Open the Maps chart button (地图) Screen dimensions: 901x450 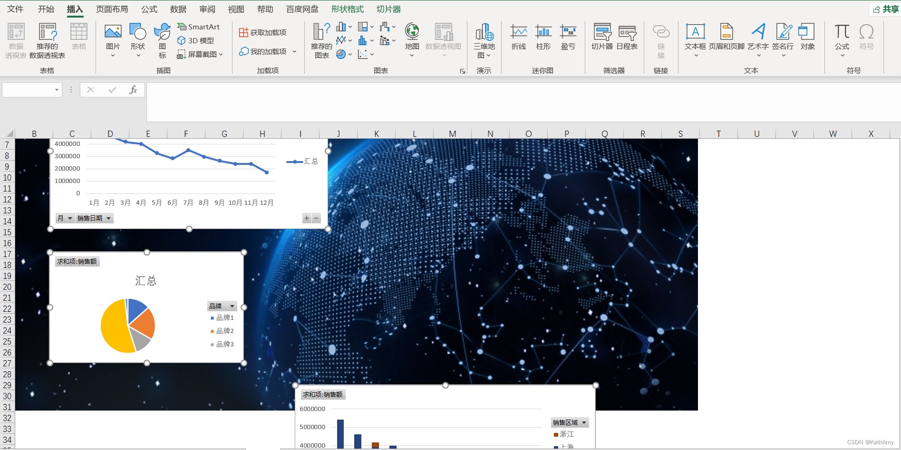[x=412, y=40]
